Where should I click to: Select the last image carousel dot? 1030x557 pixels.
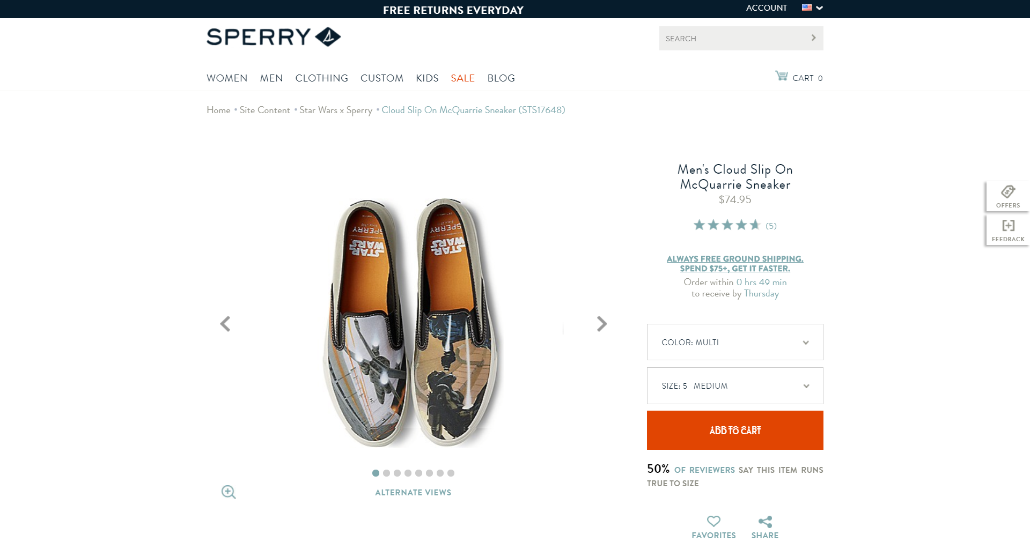point(451,473)
